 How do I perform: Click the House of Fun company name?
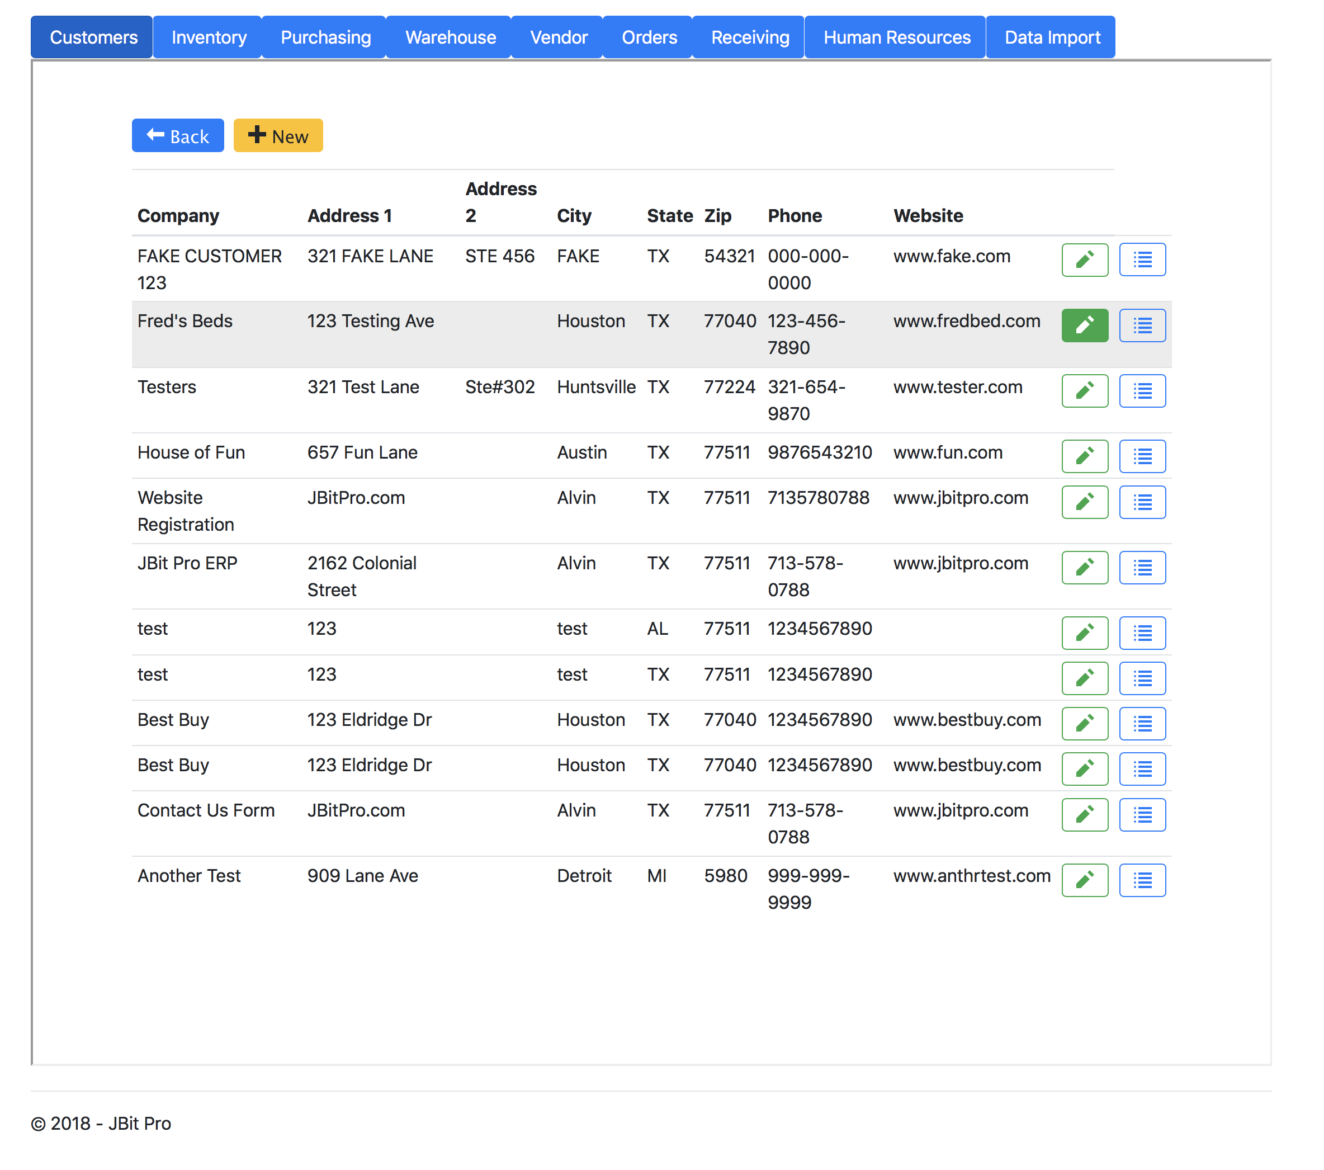click(x=191, y=453)
